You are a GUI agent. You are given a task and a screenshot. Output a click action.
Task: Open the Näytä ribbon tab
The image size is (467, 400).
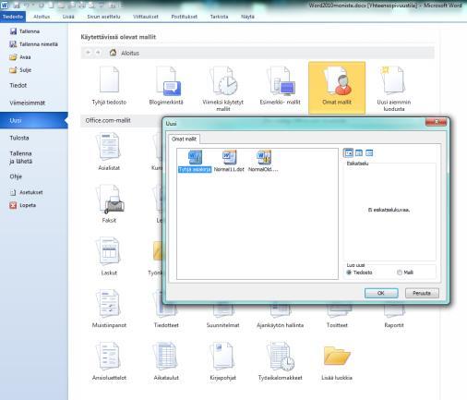tap(247, 17)
